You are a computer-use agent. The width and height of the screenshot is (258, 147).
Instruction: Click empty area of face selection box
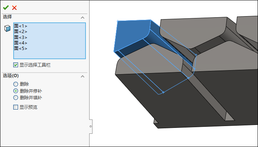pyautogui.click(x=49, y=54)
